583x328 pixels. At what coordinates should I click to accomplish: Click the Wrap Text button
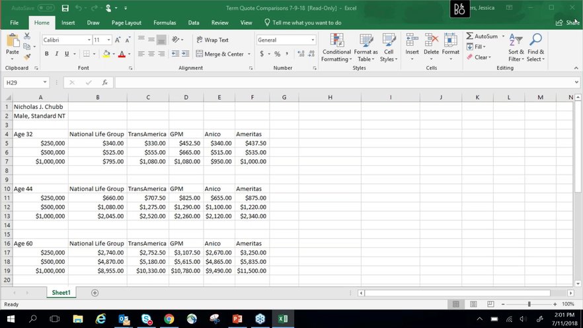point(212,40)
